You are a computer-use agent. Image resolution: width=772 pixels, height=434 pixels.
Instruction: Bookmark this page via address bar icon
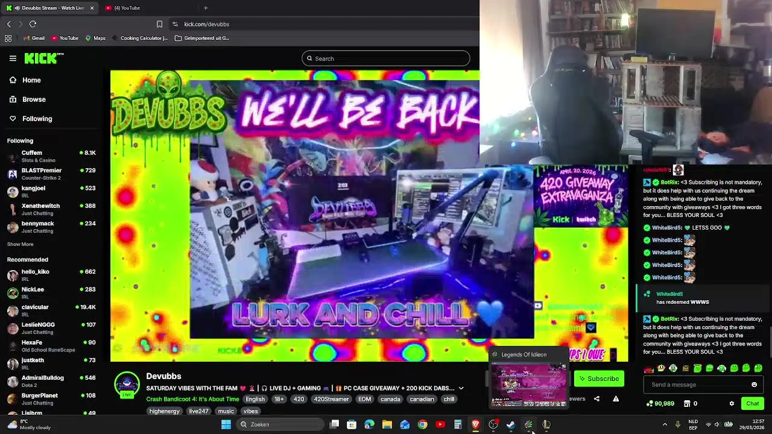159,24
